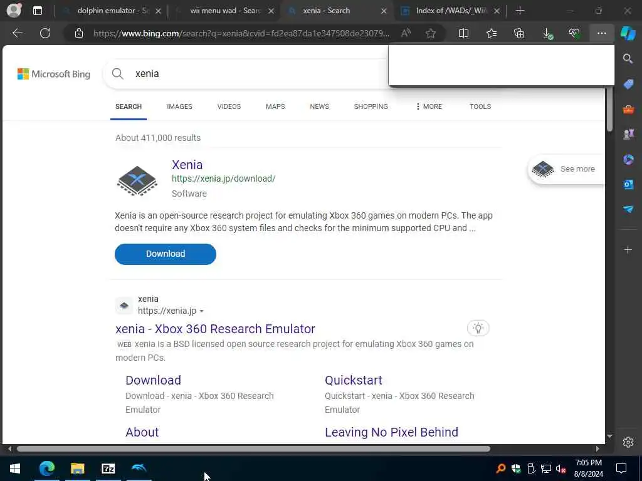Image resolution: width=642 pixels, height=481 pixels.
Task: Open xenia - Xbox 360 Research Emulator link
Action: tap(215, 329)
